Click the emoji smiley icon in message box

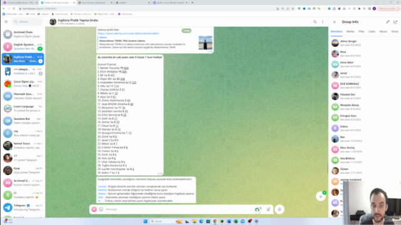[x=101, y=209]
